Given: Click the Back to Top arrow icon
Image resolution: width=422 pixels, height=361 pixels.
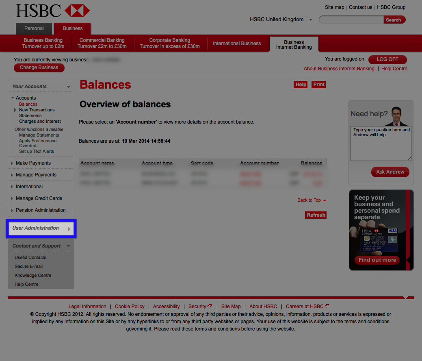Looking at the screenshot, I should point(325,200).
